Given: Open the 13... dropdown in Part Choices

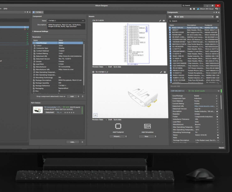Looking at the screenshot, I should [x=59, y=113].
